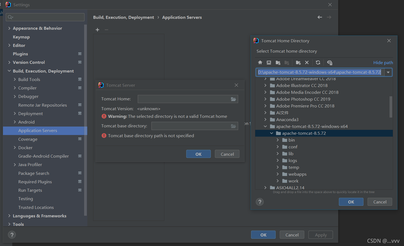Image resolution: width=404 pixels, height=246 pixels.
Task: Click project-level marker icon beside Version Control
Action: pos(80,62)
